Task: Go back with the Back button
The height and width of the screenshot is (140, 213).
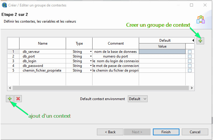Action: click(110, 132)
